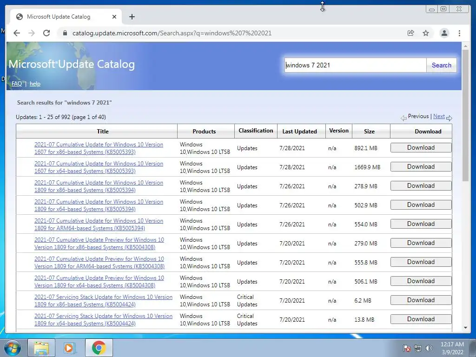Sort by the Last Updated column header
The width and height of the screenshot is (476, 357).
click(300, 132)
